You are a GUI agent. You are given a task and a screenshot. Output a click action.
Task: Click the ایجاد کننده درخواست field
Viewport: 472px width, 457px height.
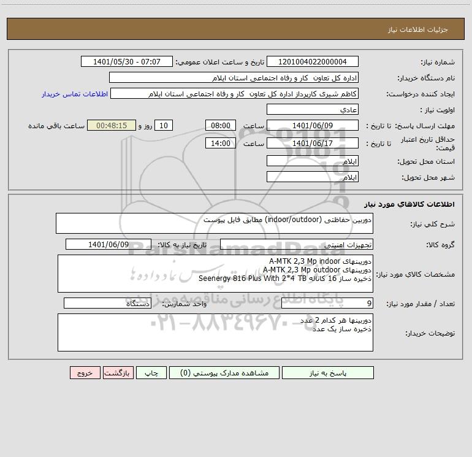pyautogui.click(x=235, y=94)
